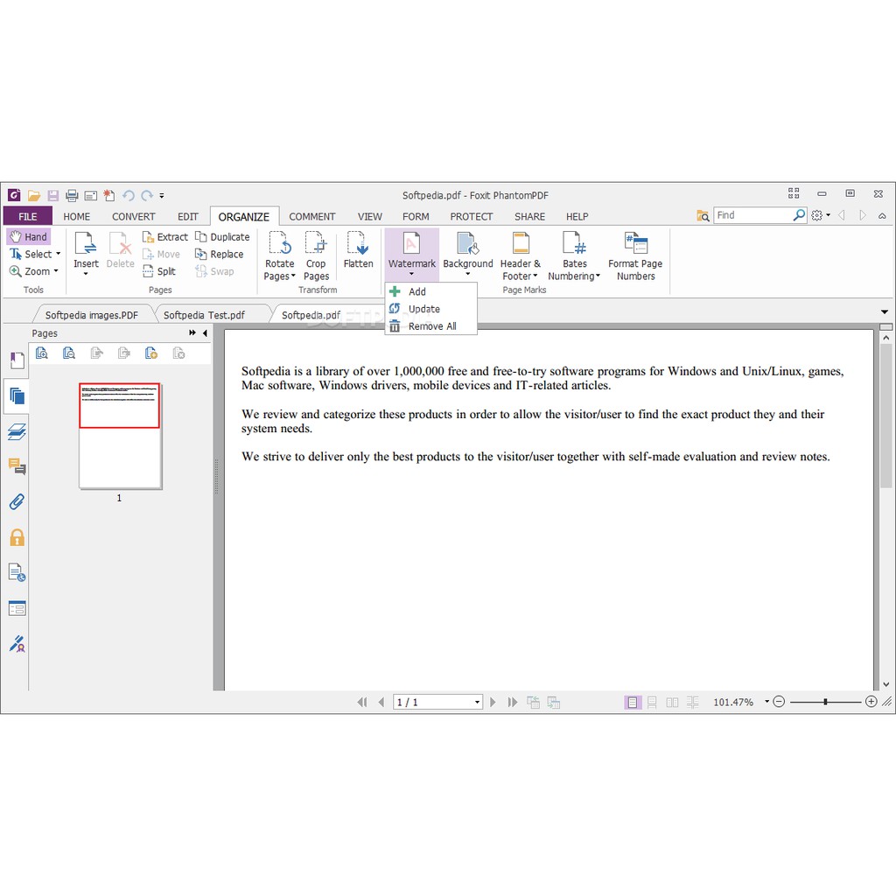Open the Digital Signatures panel icon
The width and height of the screenshot is (896, 896).
click(x=17, y=644)
